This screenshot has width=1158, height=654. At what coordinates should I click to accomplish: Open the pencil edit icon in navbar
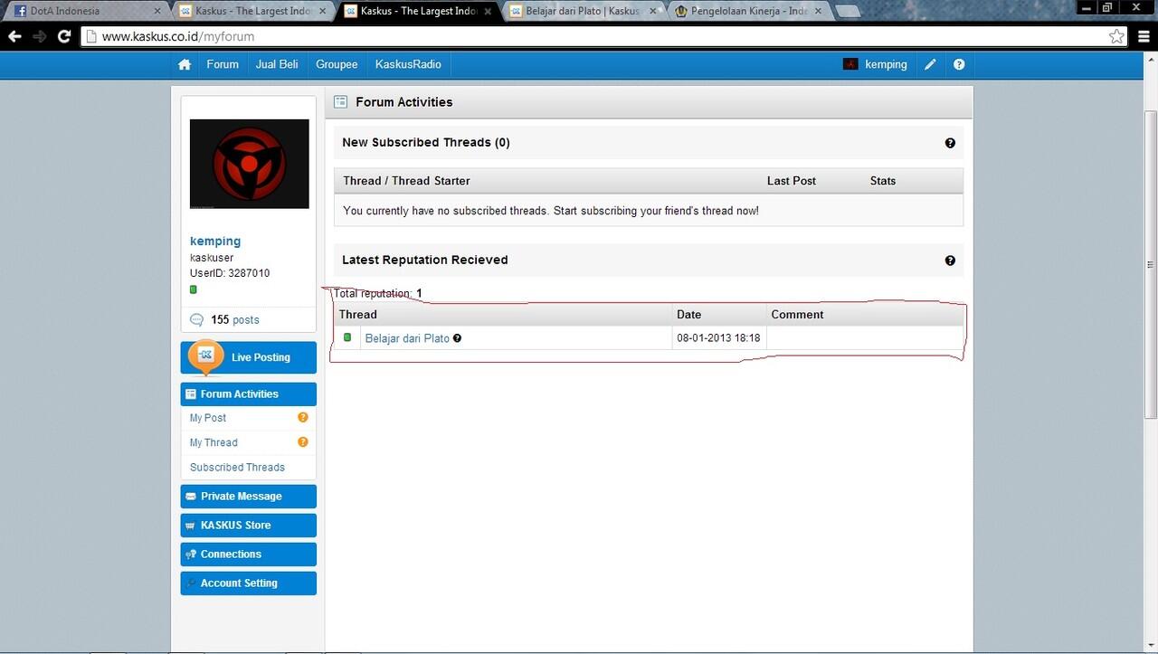(x=930, y=64)
